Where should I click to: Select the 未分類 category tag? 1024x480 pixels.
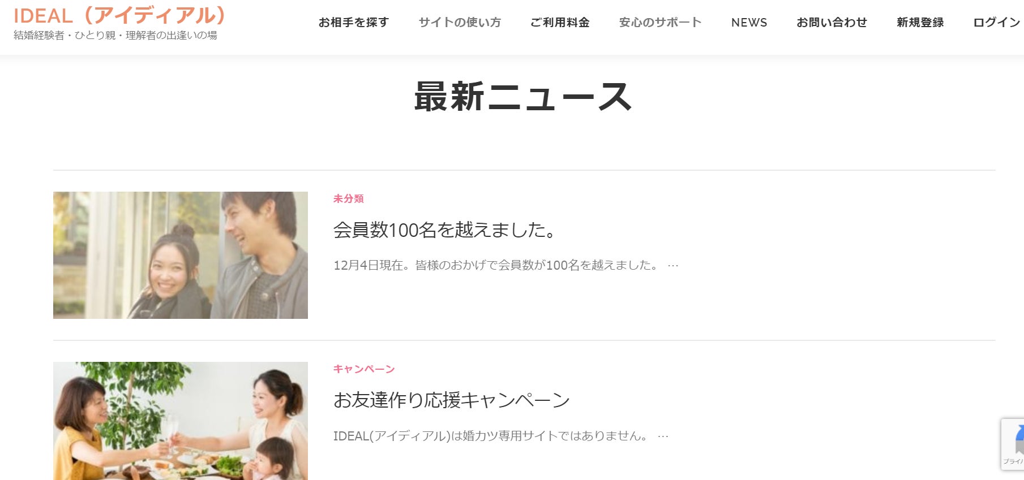[x=349, y=198]
